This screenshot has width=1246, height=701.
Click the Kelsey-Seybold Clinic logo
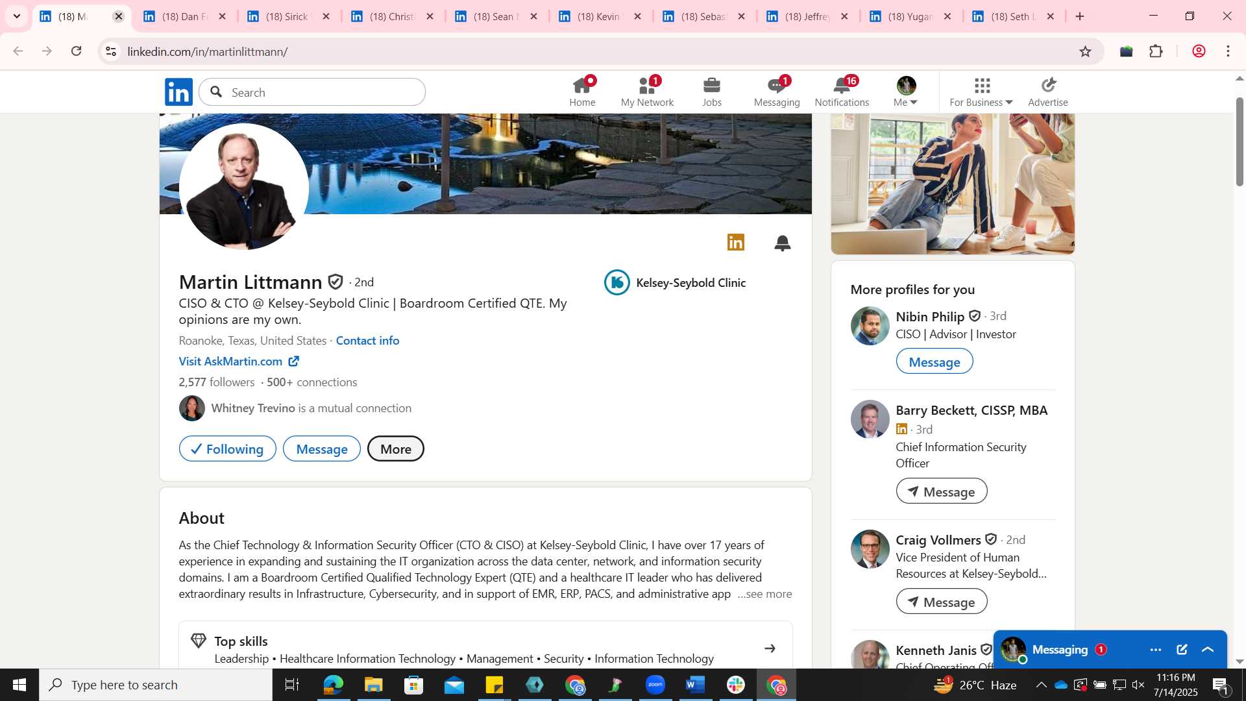coord(617,282)
